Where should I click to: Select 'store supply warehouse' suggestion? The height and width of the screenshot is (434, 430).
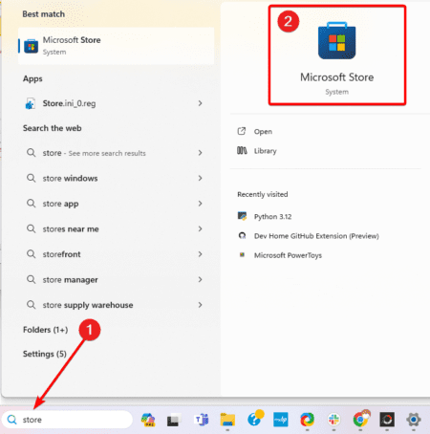[115, 305]
